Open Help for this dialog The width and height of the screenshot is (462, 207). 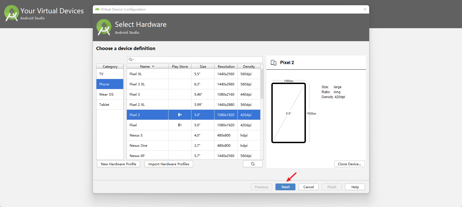tap(355, 187)
